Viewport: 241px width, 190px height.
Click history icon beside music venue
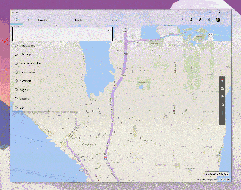(16, 45)
